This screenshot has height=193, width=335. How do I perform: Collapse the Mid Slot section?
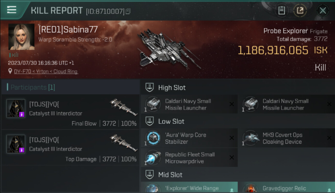coord(149,175)
